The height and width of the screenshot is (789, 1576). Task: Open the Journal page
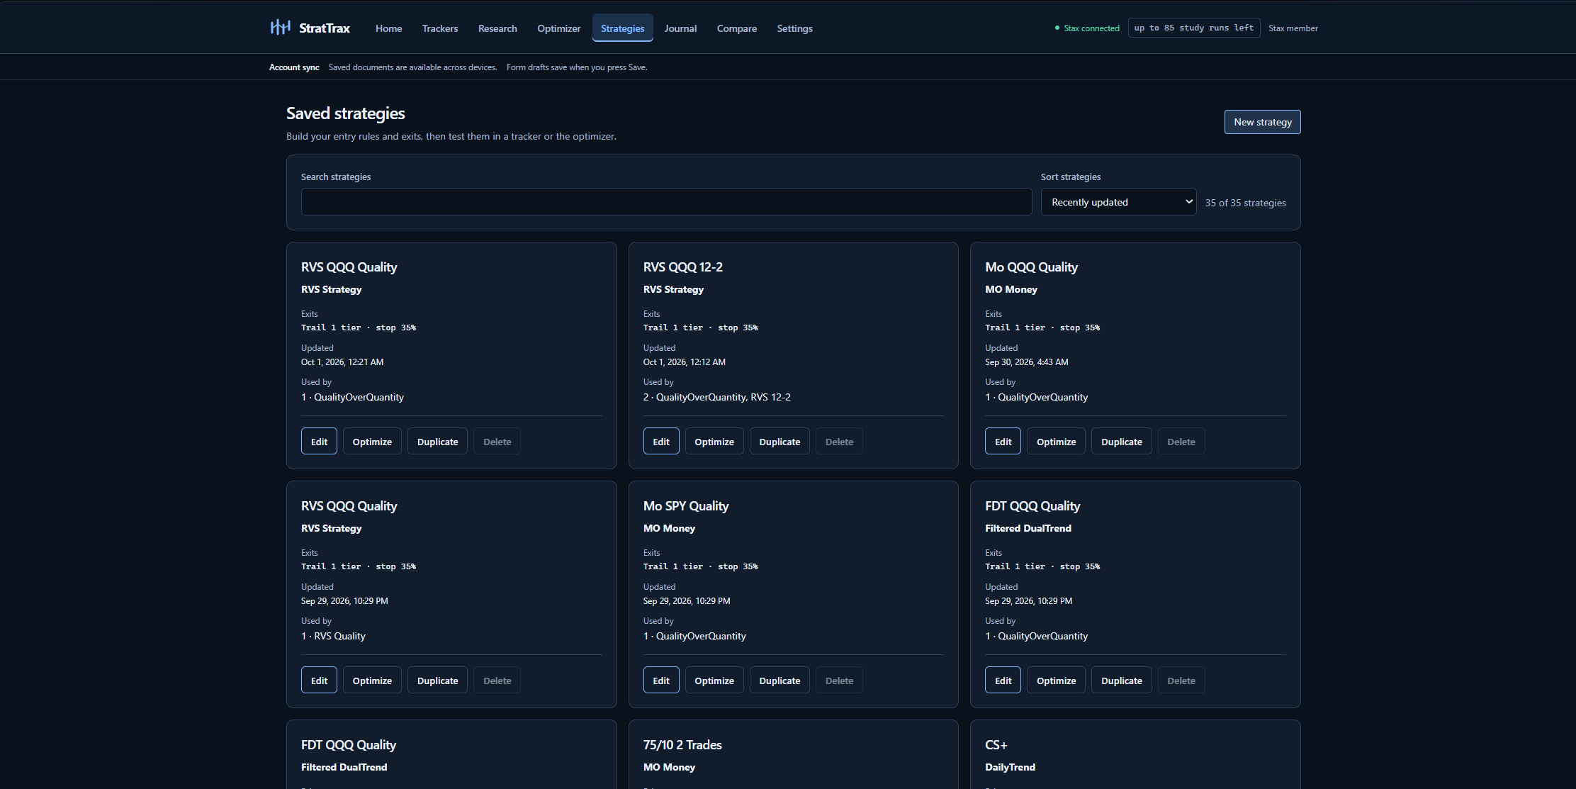(x=680, y=28)
